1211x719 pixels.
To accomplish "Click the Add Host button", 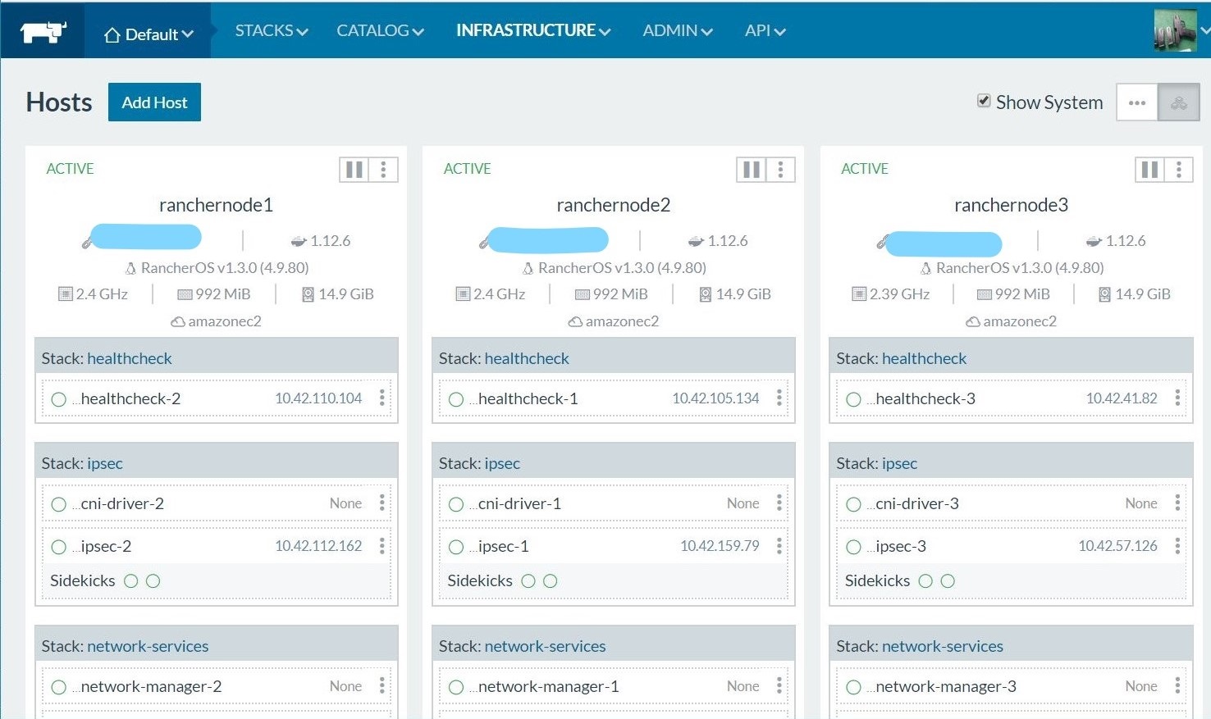I will pyautogui.click(x=154, y=102).
